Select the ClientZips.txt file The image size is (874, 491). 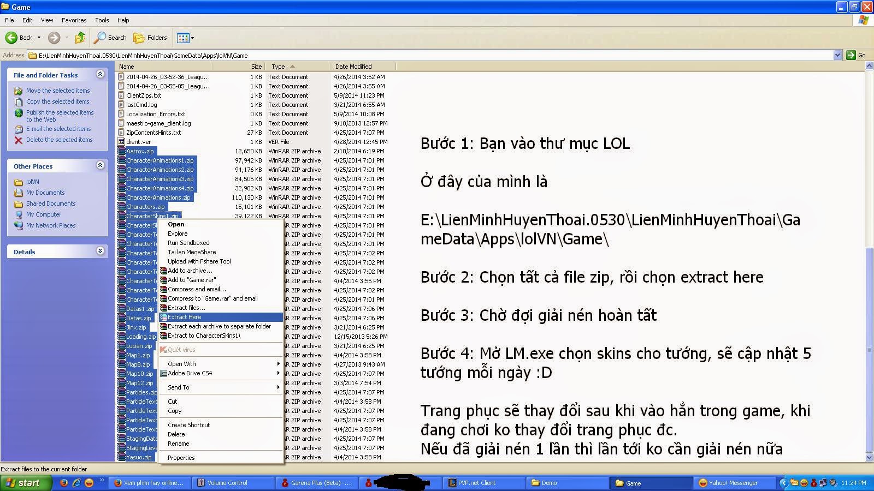(144, 95)
